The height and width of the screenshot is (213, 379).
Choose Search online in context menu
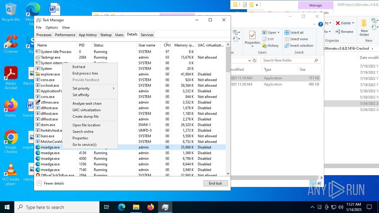point(83,132)
